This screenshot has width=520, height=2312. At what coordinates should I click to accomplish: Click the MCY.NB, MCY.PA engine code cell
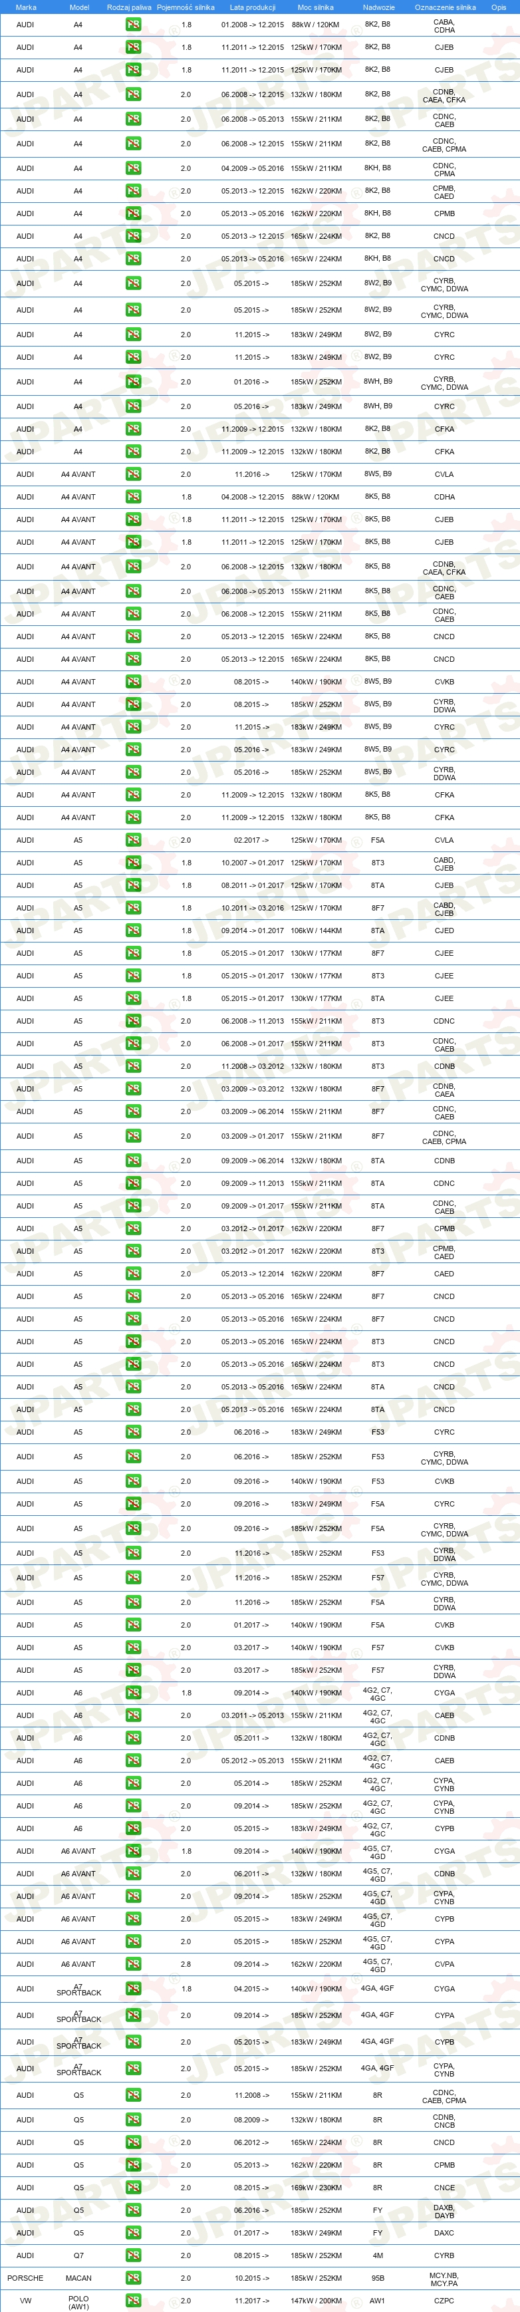[x=444, y=2279]
